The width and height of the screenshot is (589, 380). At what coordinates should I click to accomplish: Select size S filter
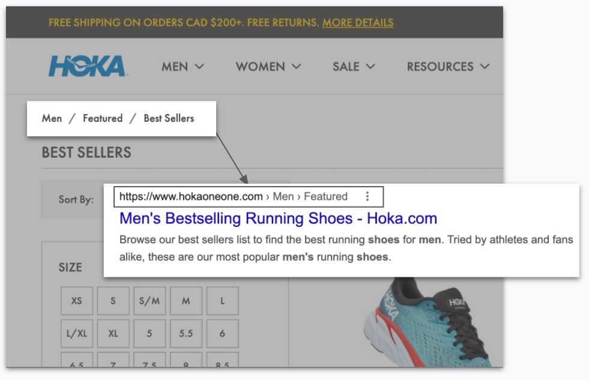pyautogui.click(x=113, y=301)
